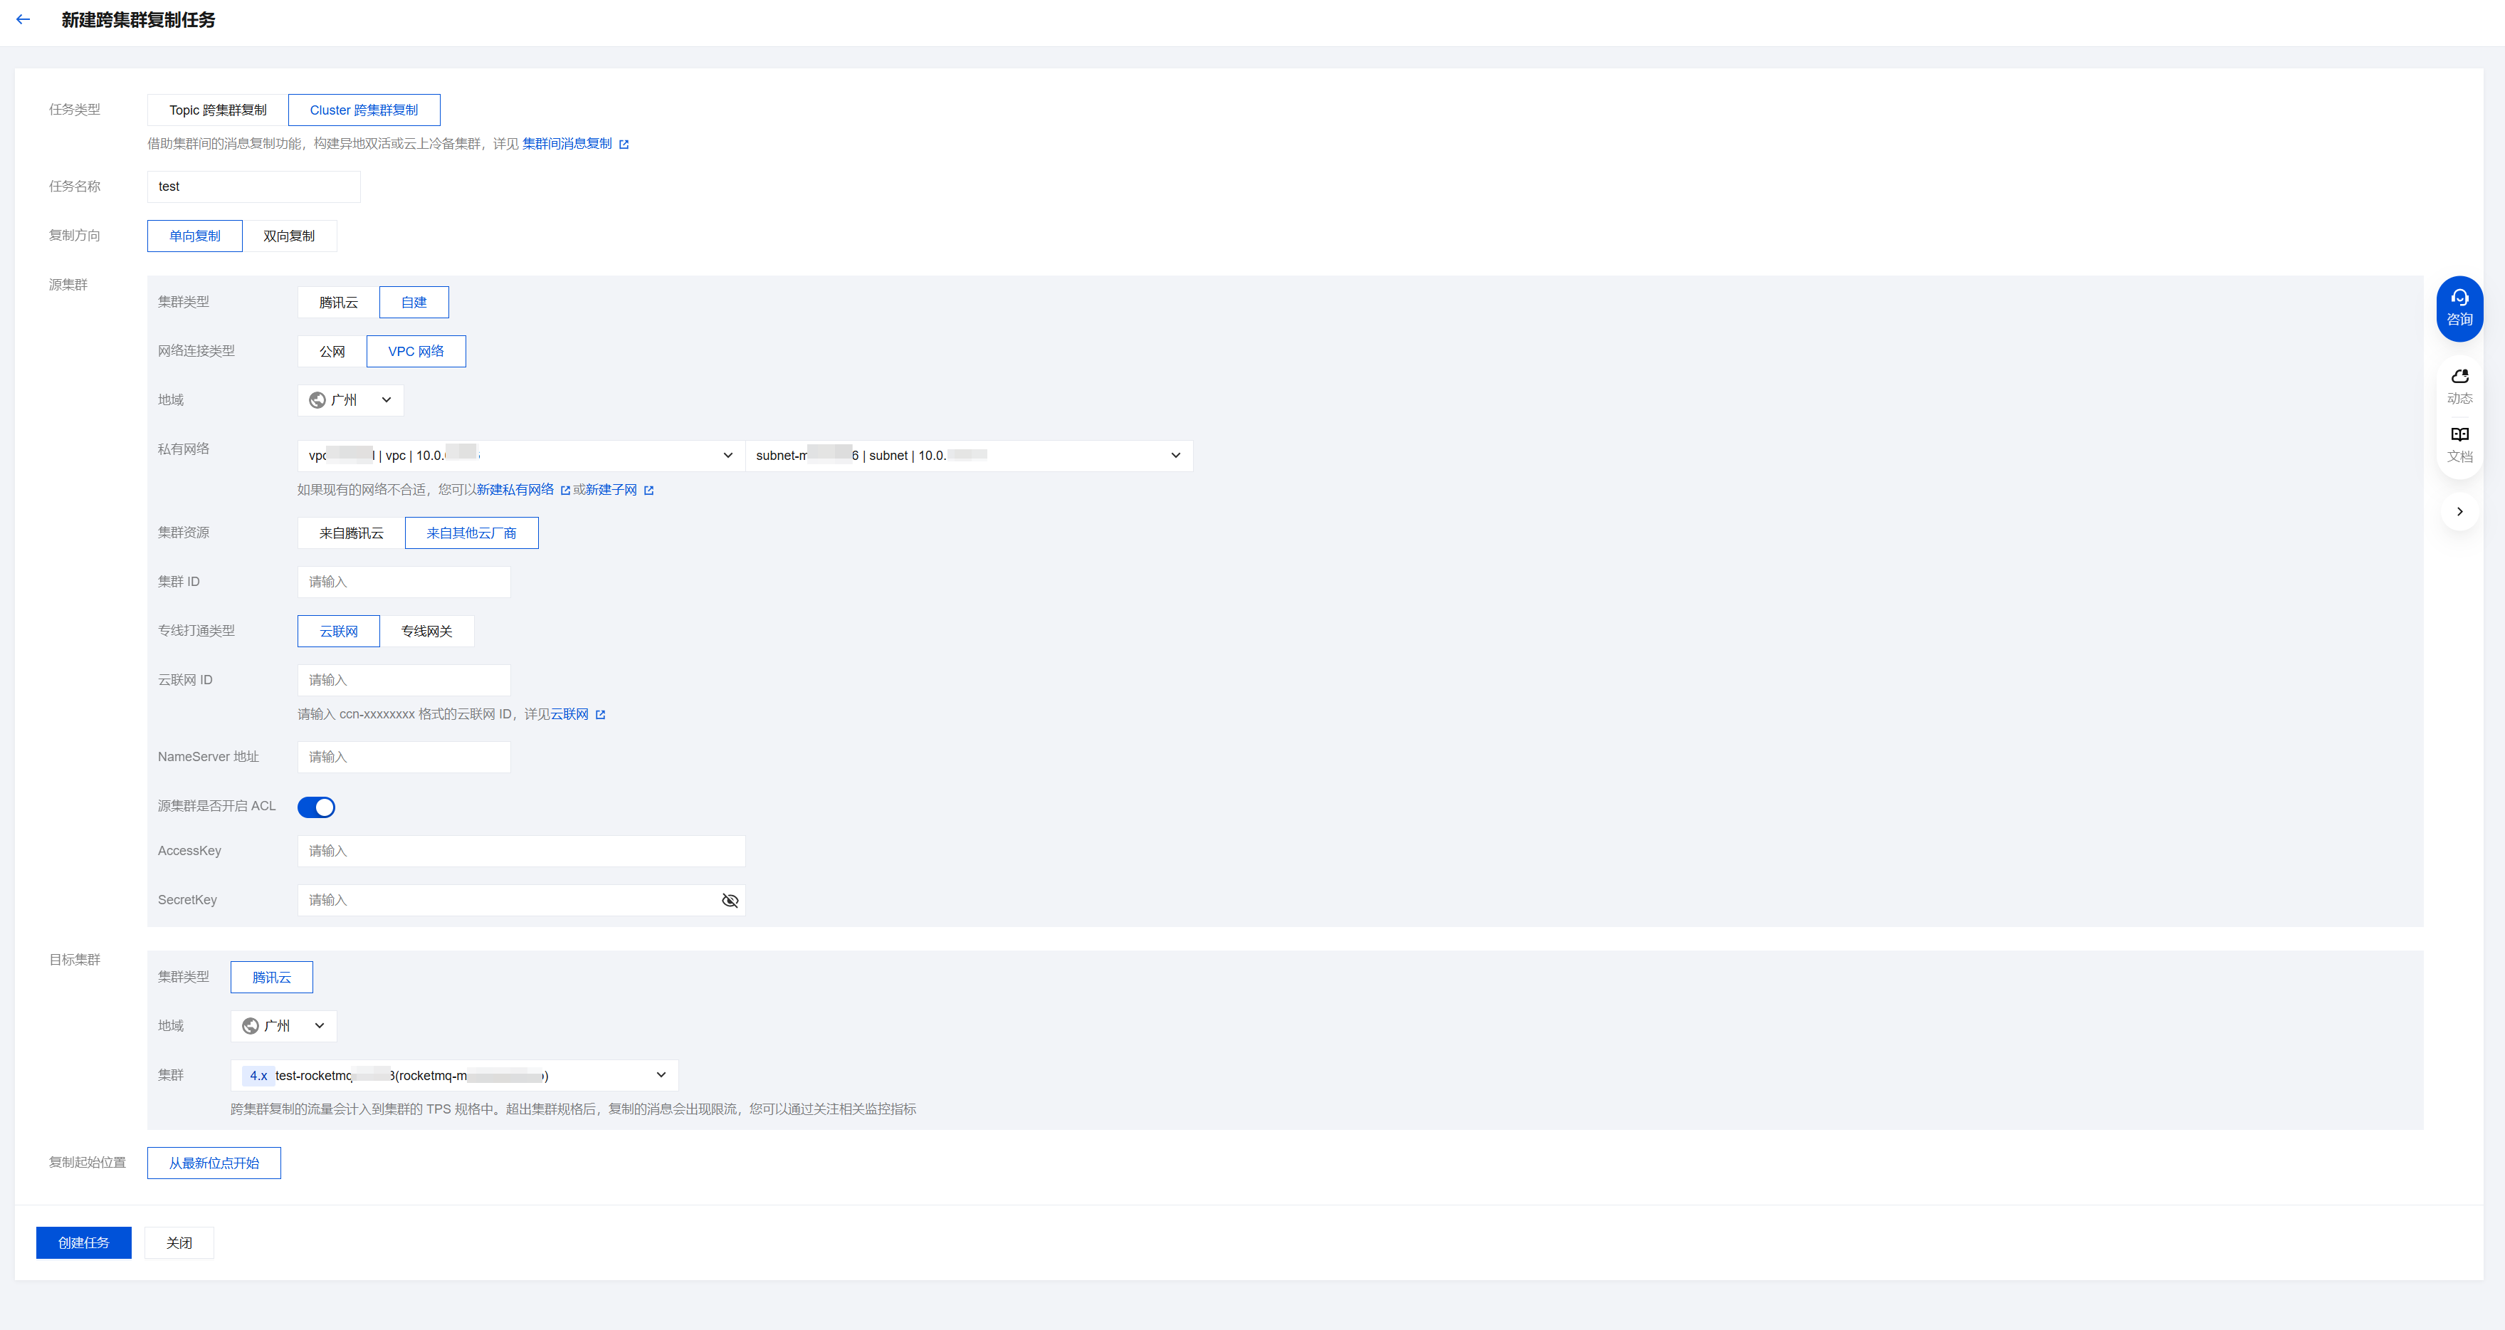Click external link icon beside 新建子网

[648, 491]
